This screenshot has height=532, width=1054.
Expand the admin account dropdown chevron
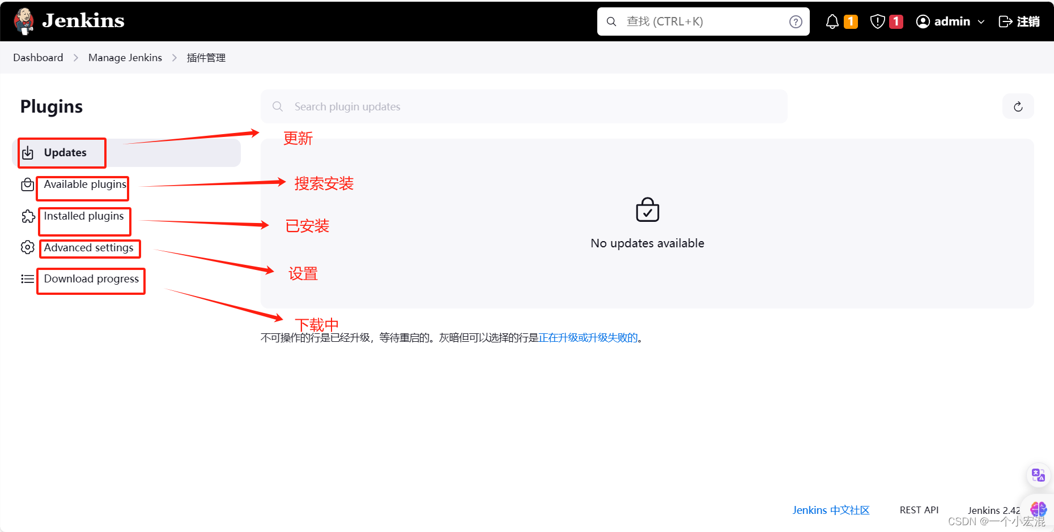click(981, 22)
